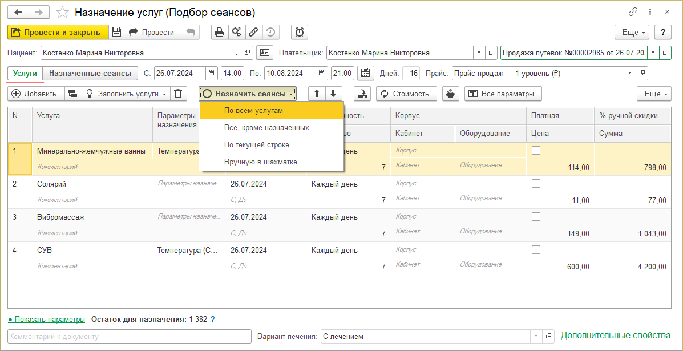Collapse the Назначить сеансы dropdown button
This screenshot has height=351, width=683.
248,94
